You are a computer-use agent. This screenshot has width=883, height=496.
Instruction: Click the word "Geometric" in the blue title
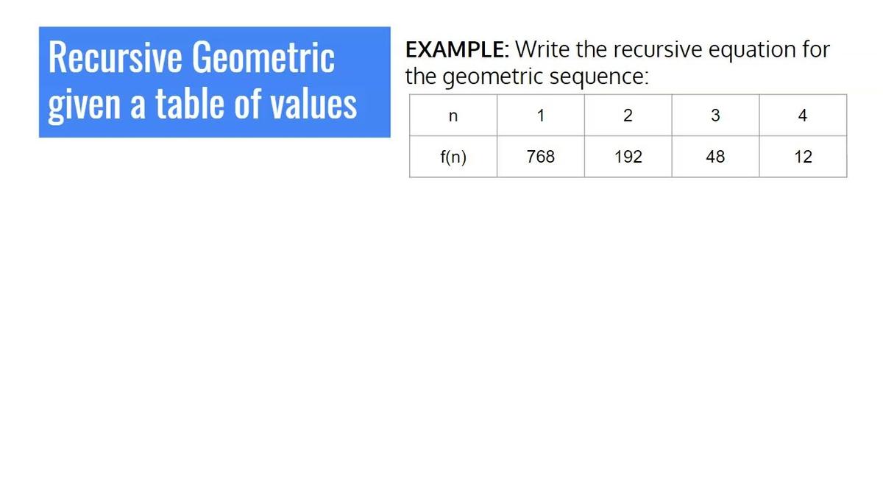pos(263,58)
